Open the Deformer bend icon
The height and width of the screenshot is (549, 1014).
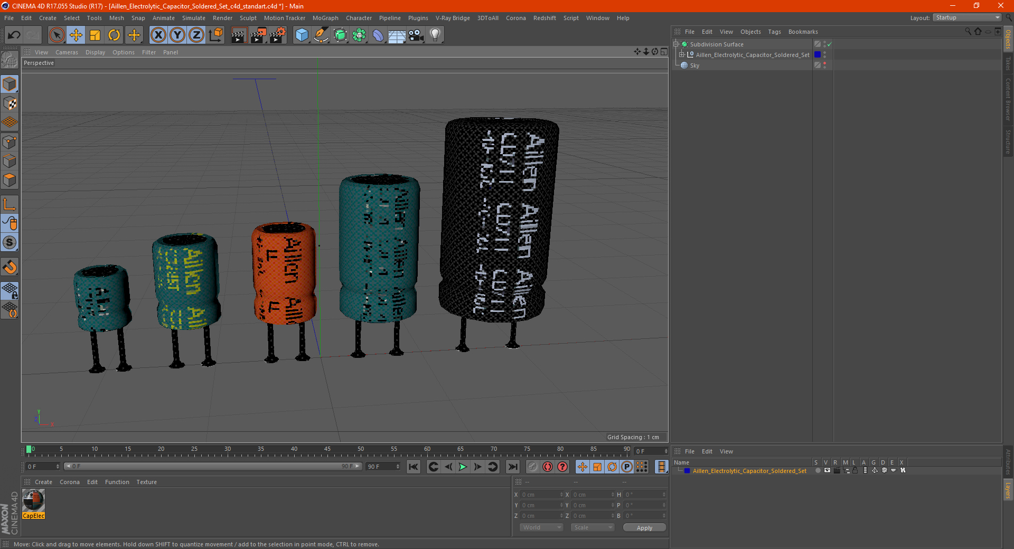tap(378, 35)
